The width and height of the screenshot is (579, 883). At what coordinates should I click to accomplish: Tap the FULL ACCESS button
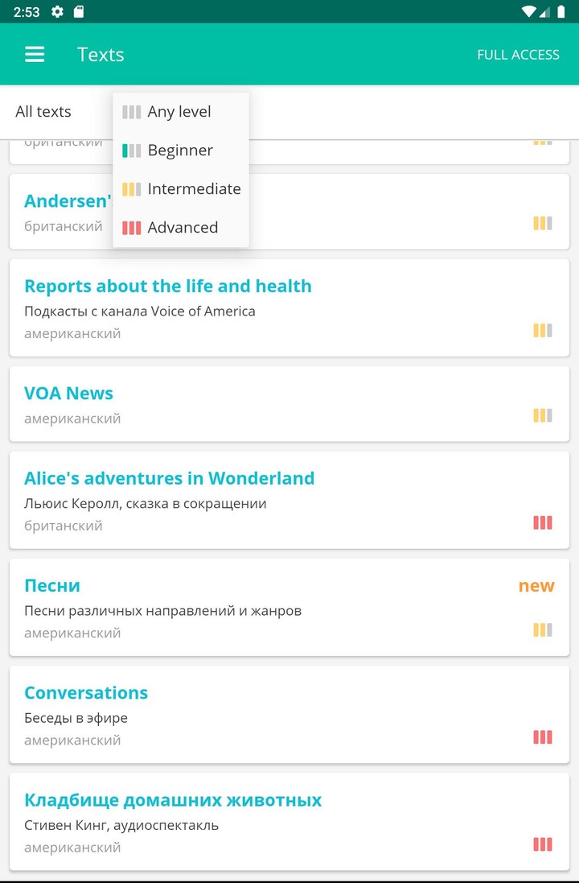point(518,55)
